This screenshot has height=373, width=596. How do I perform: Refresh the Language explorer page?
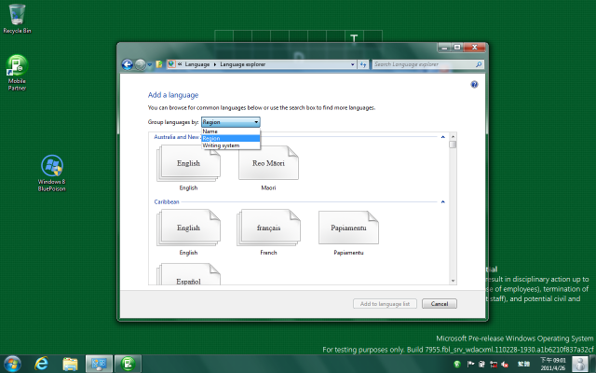pyautogui.click(x=363, y=64)
